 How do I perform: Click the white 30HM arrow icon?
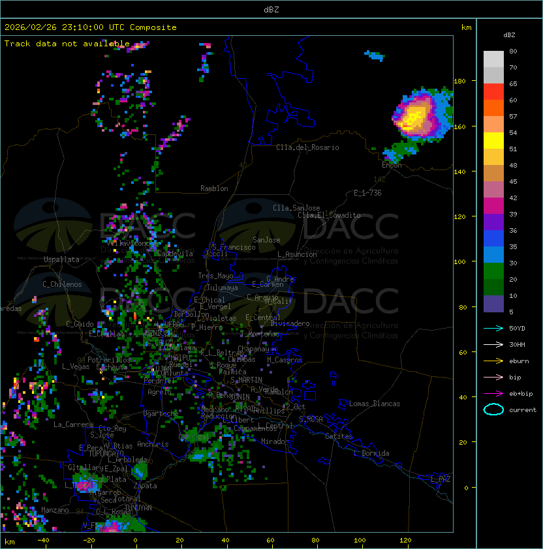pyautogui.click(x=493, y=345)
